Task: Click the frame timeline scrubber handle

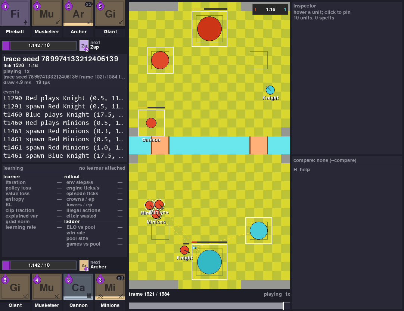Action: 283,306
